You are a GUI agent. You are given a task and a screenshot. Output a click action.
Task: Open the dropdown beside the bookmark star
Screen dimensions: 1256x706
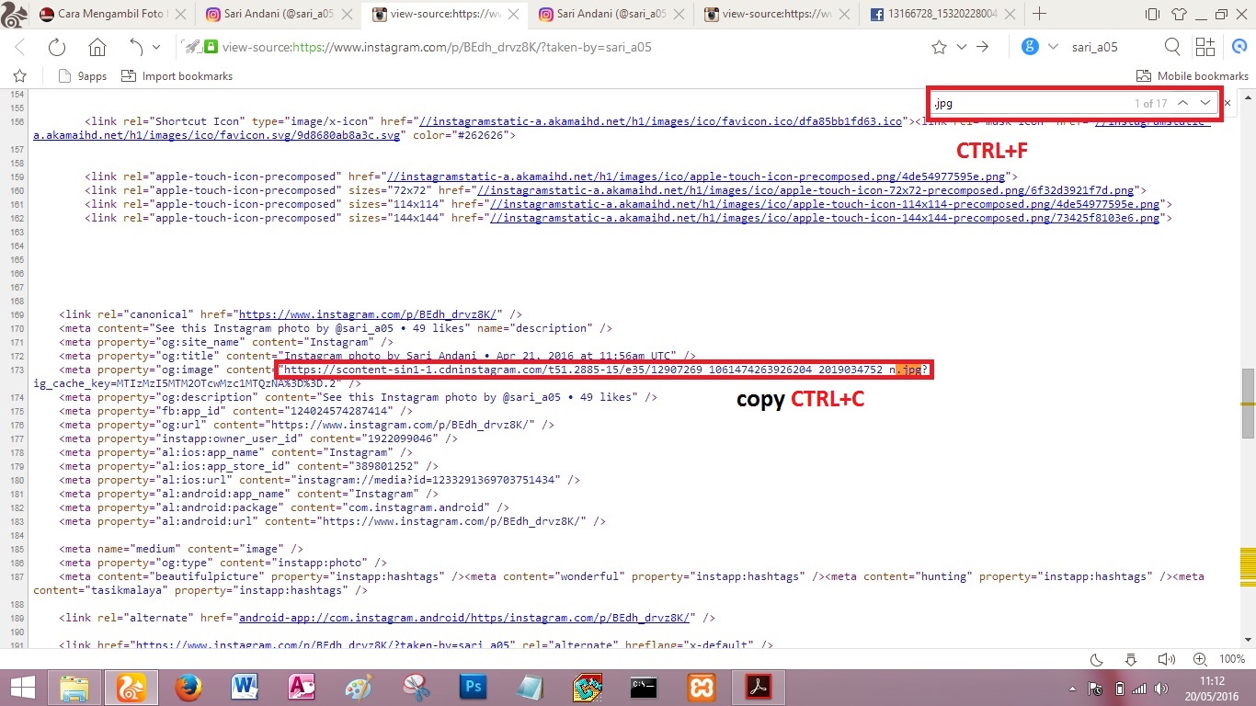pyautogui.click(x=960, y=46)
